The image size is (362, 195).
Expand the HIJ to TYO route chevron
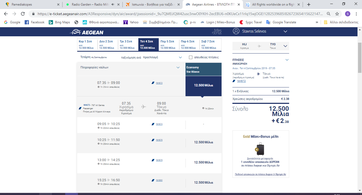285,46
